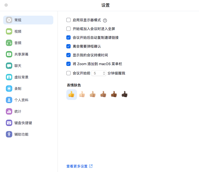Image resolution: width=199 pixels, height=172 pixels.
Task: Switch to the 音频 tab label
Action: pyautogui.click(x=18, y=43)
